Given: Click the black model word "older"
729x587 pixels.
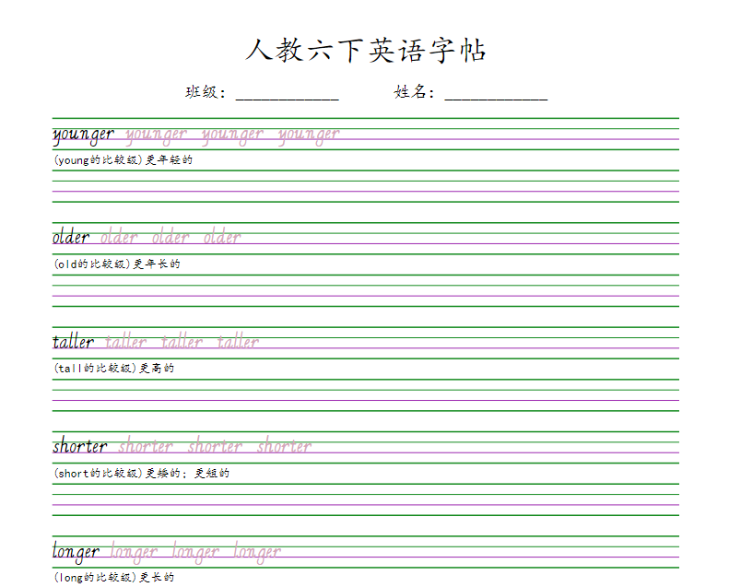Looking at the screenshot, I should click(72, 238).
